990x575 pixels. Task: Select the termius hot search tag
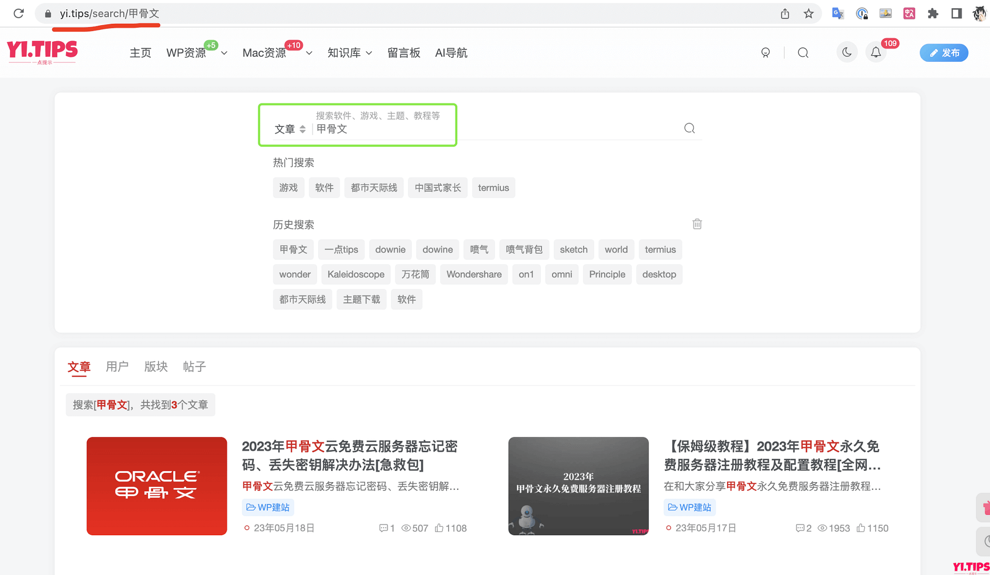(493, 188)
